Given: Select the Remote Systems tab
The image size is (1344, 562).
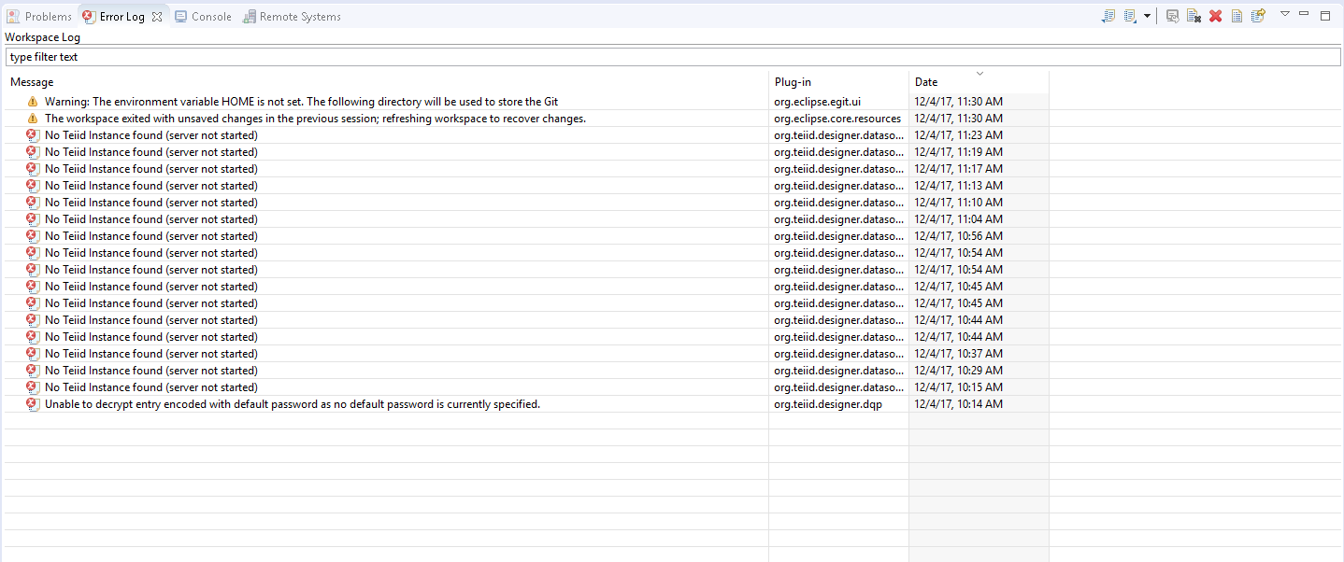Looking at the screenshot, I should 292,17.
